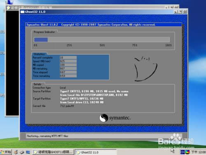
Task: Click the disk drive quick launch icon
Action: [x=22, y=152]
